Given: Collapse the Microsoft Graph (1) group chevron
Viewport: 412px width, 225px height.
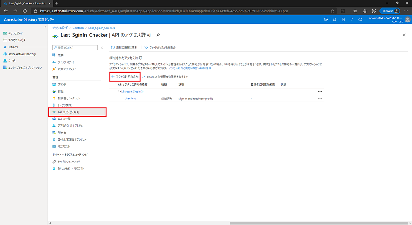Looking at the screenshot, I should pyautogui.click(x=119, y=92).
